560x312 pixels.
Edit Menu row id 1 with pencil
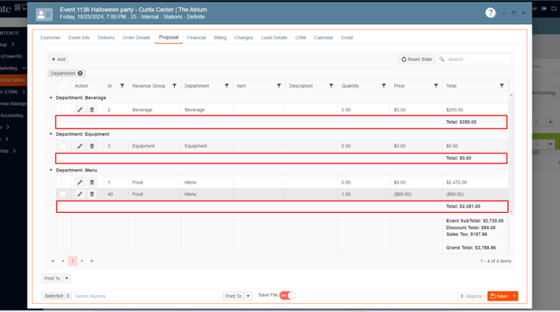coord(80,182)
